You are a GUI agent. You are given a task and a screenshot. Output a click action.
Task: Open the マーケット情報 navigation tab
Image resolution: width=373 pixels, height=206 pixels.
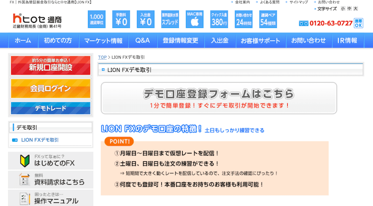click(x=104, y=41)
